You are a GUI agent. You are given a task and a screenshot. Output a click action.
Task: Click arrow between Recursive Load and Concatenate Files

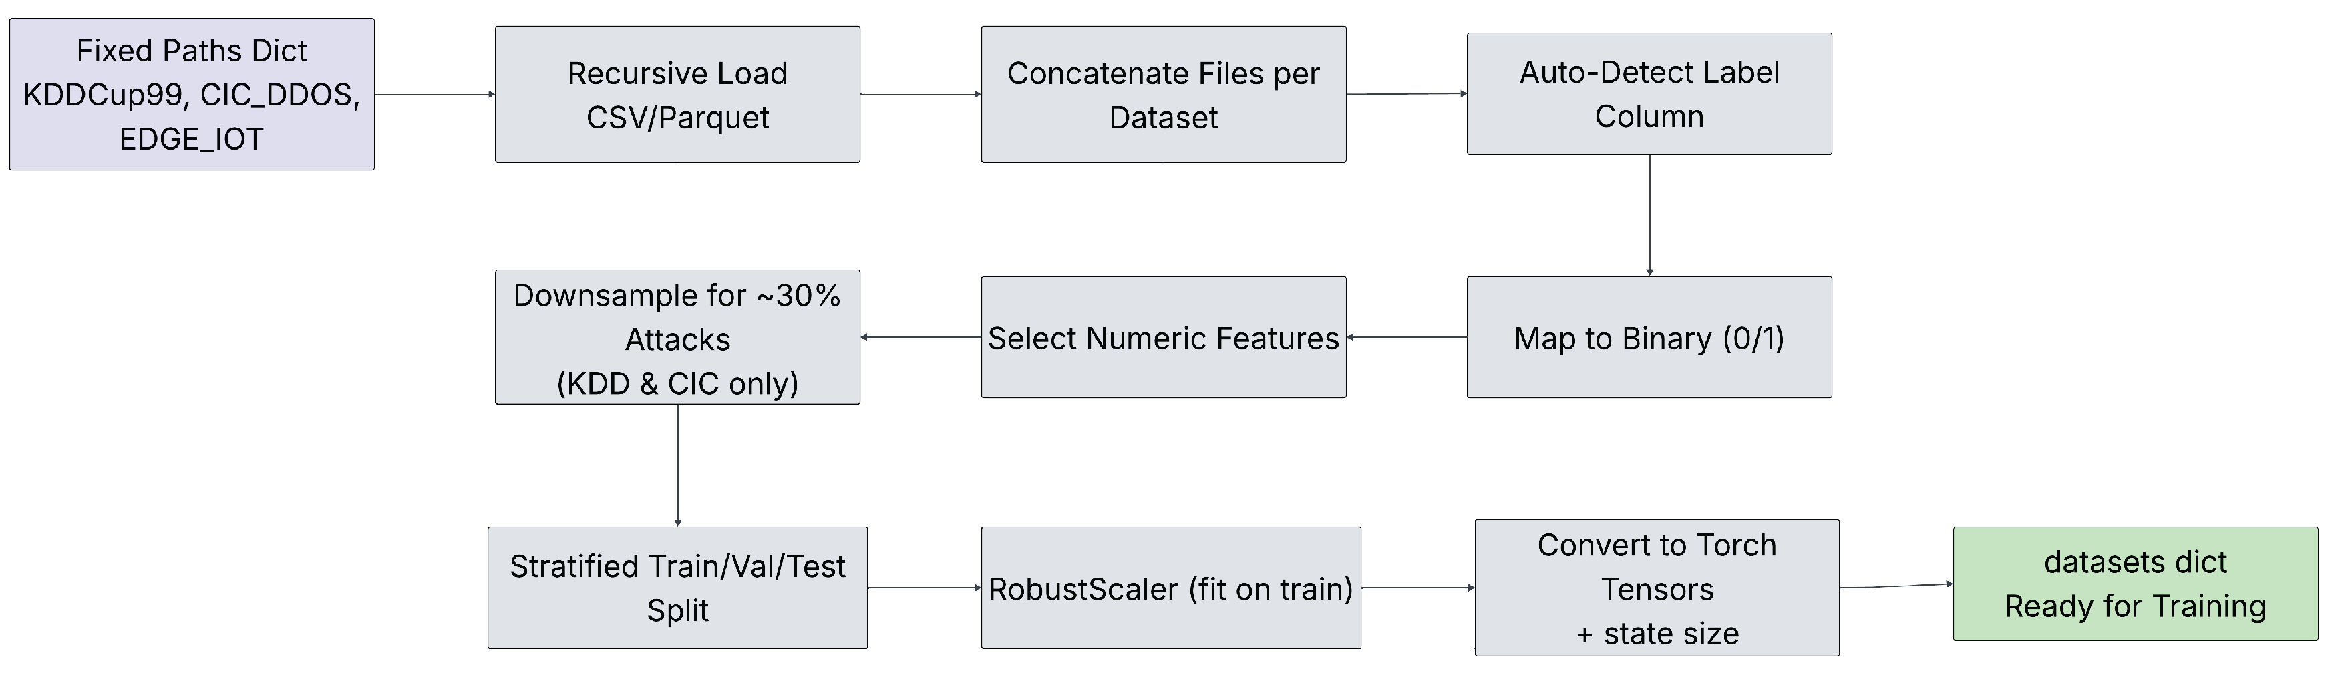click(920, 95)
